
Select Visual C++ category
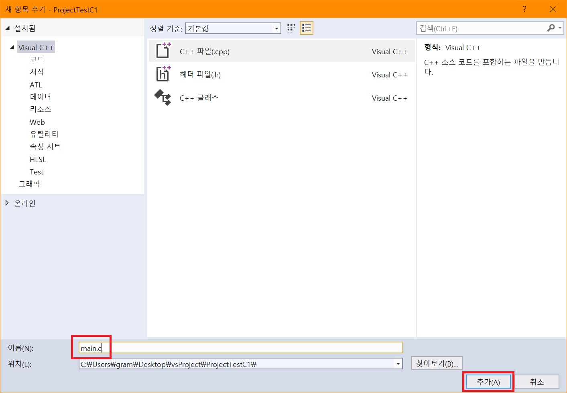pos(36,47)
